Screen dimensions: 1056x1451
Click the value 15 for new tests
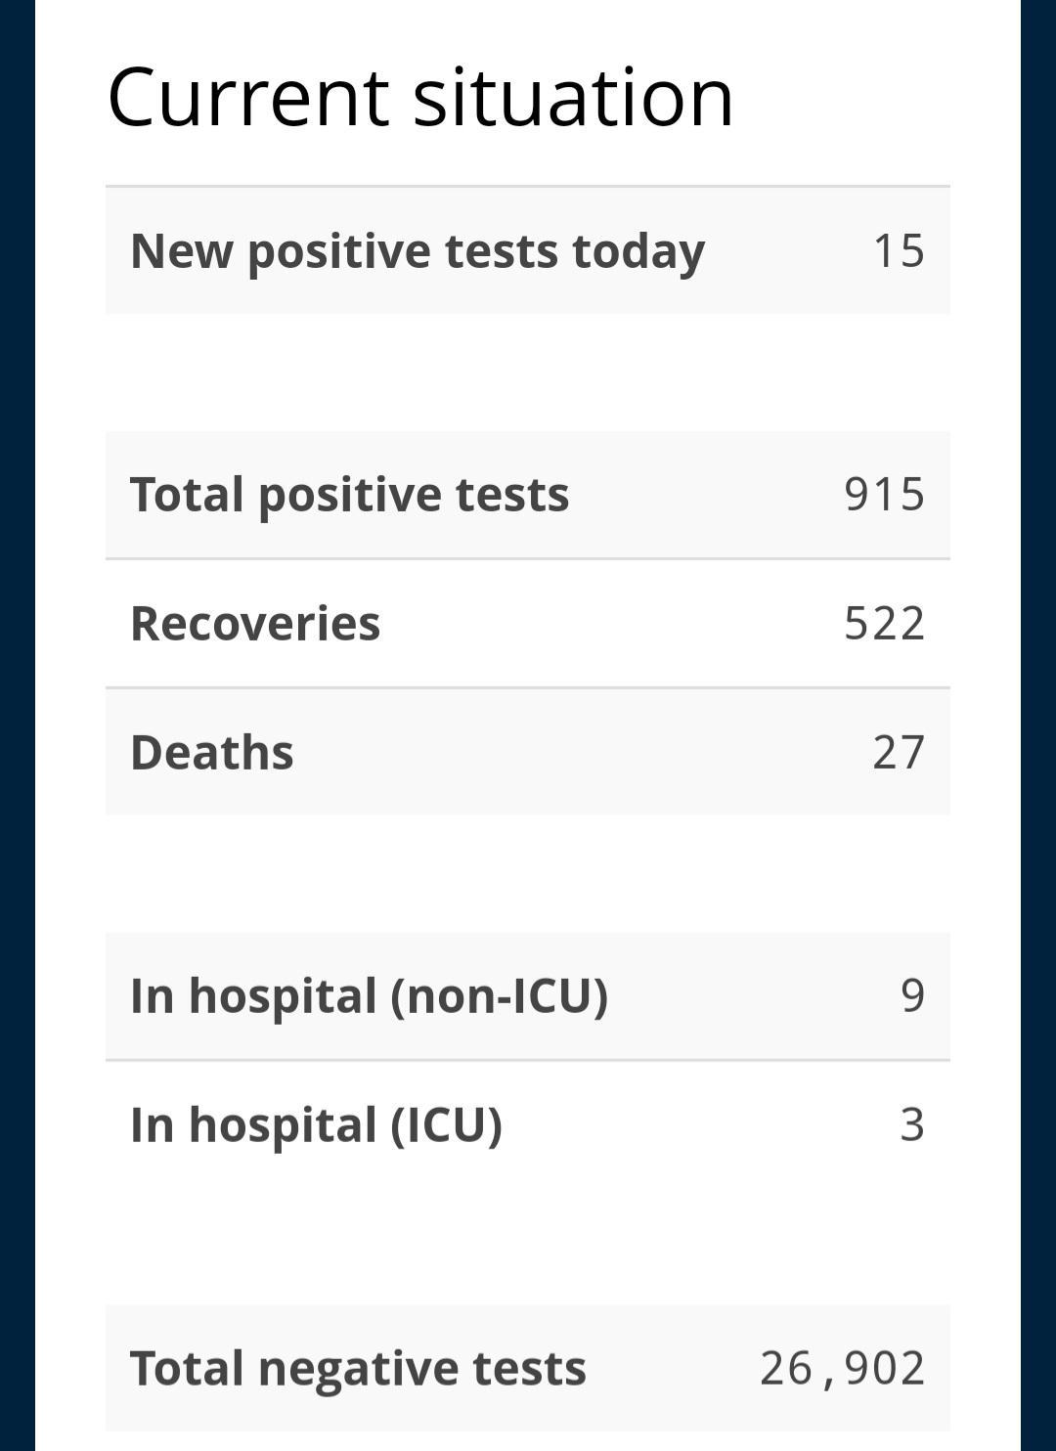click(899, 250)
